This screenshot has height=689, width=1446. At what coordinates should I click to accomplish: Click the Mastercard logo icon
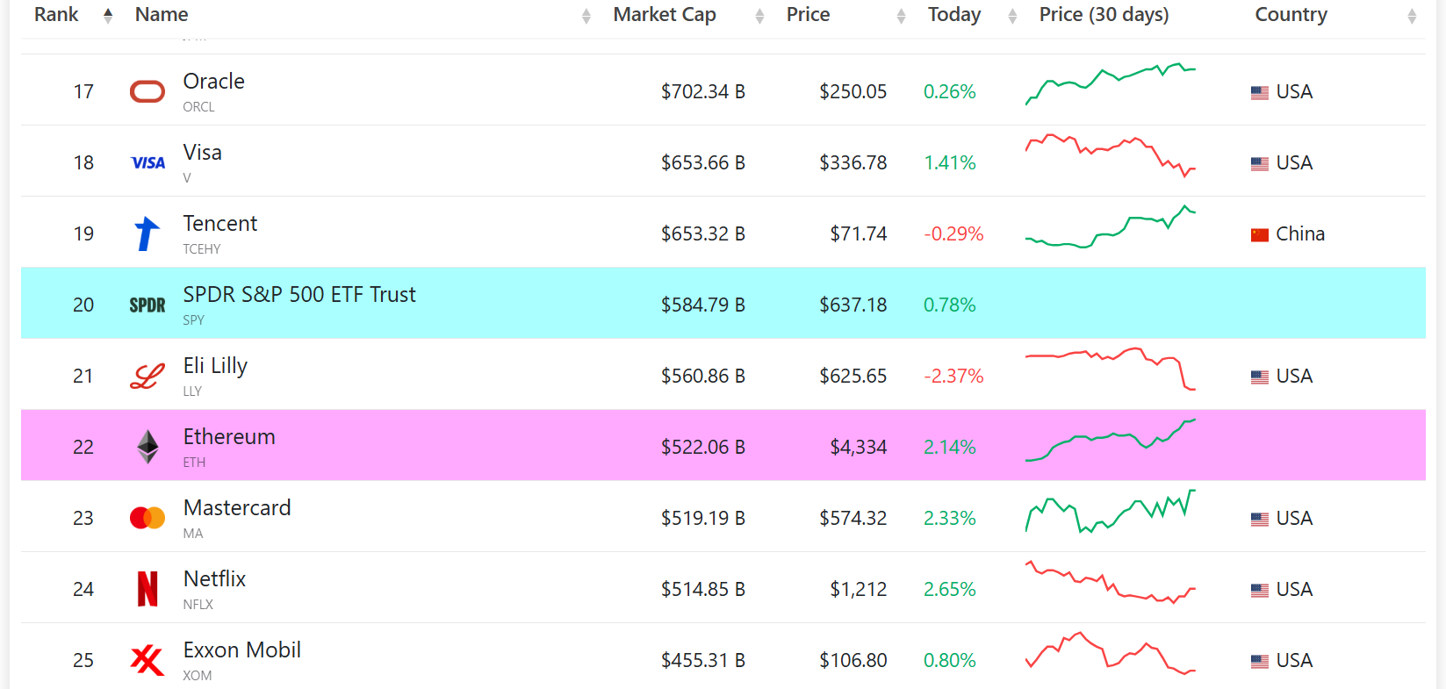[x=147, y=518]
